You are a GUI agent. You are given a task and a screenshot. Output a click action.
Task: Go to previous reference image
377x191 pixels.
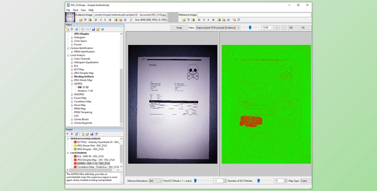204,20
